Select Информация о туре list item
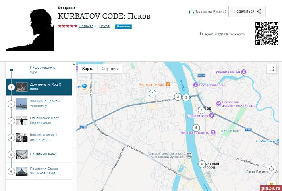The width and height of the screenshot is (282, 191). coord(42,70)
